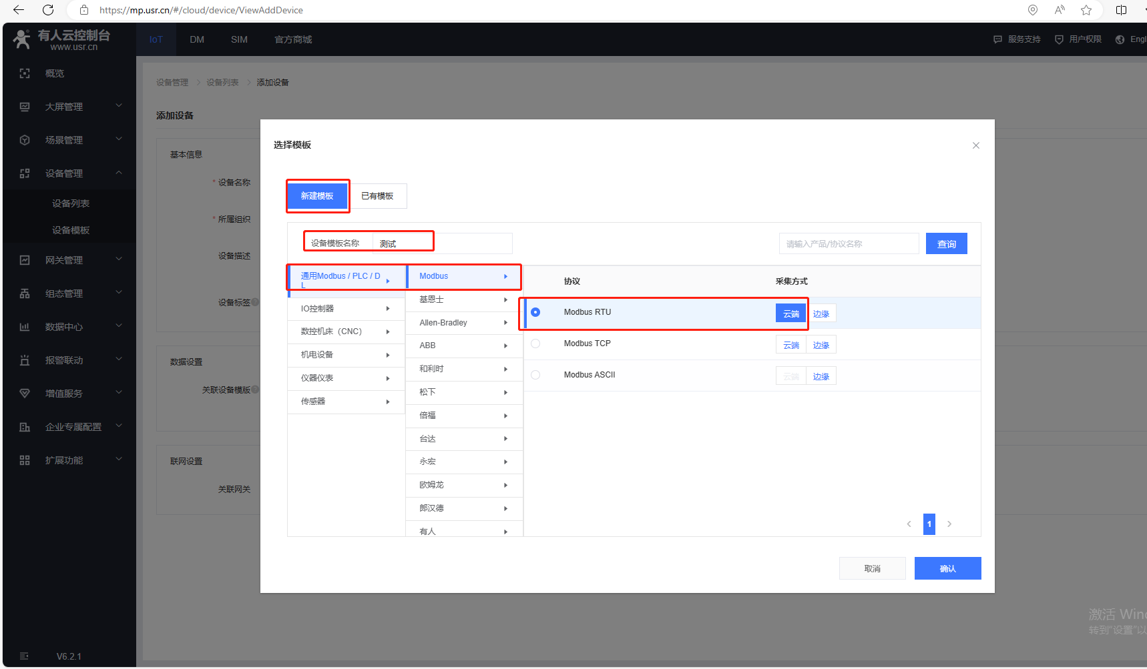Click the 数据中心 bar chart icon

(25, 327)
